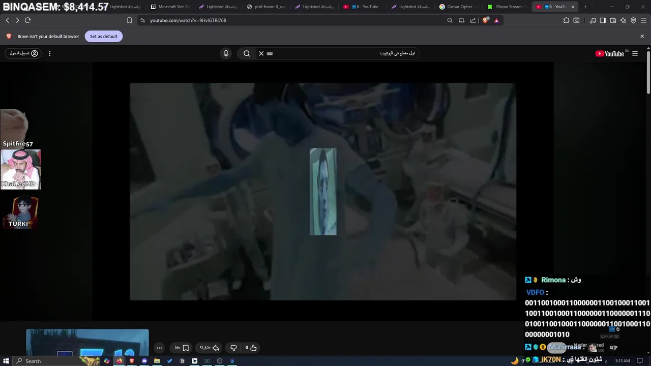Click the picture-in-picture icon in address bar
The height and width of the screenshot is (366, 651).
(x=461, y=20)
